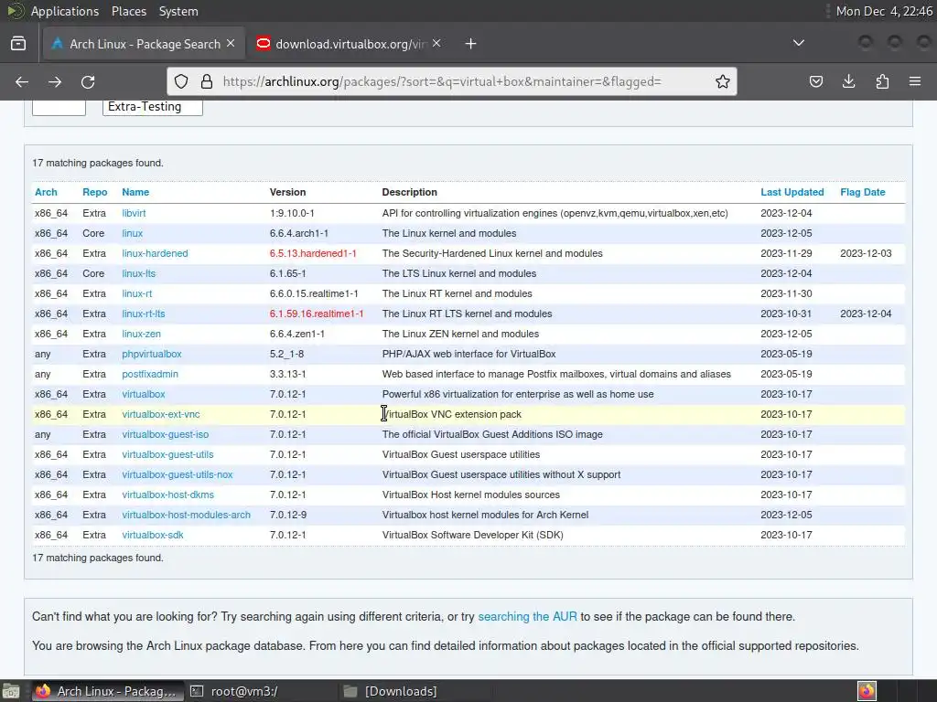937x702 pixels.
Task: Click version text 7.0.12-9
Action: coord(288,515)
